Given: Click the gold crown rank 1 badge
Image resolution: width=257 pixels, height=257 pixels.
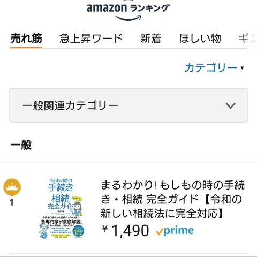Looking at the screenshot, I should point(12,187).
